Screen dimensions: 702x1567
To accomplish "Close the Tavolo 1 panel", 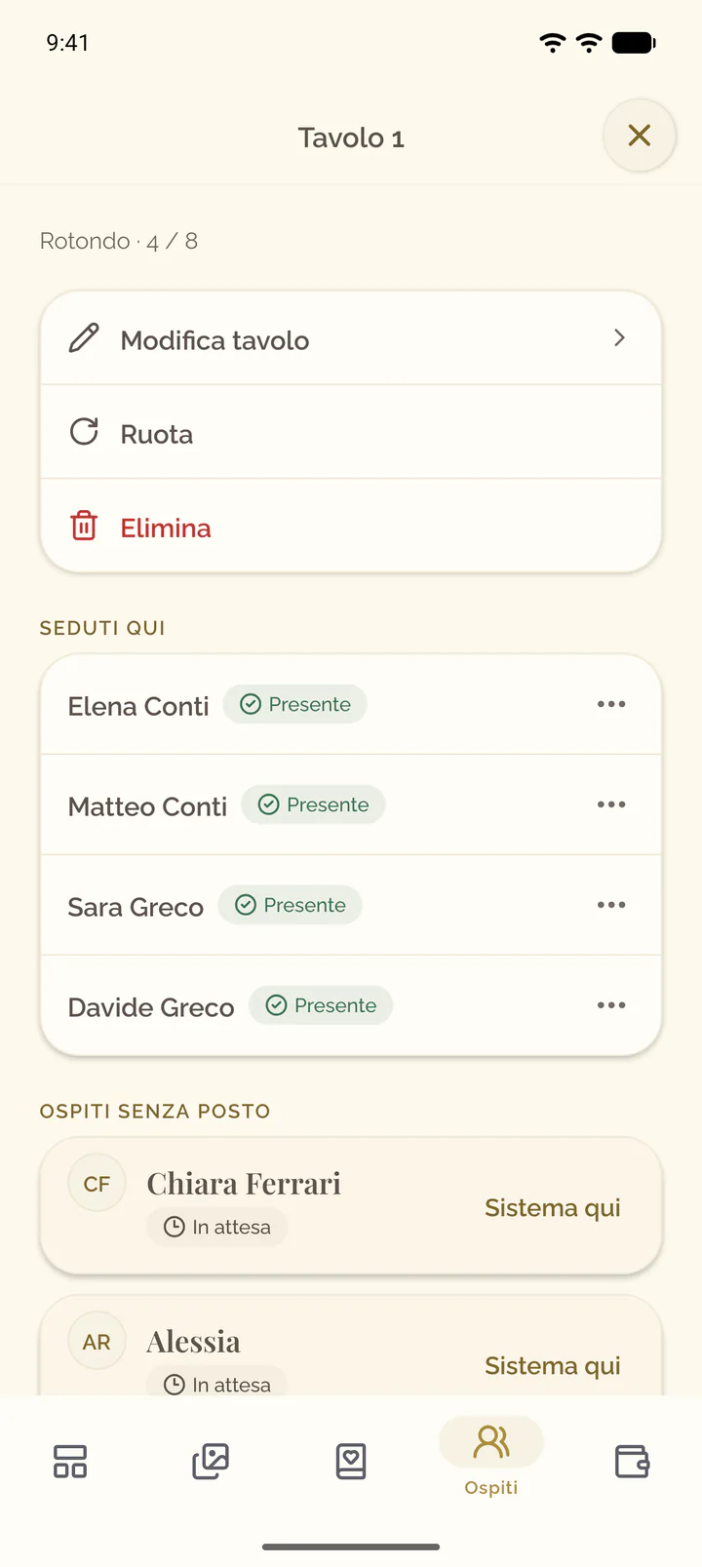I will pyautogui.click(x=639, y=136).
